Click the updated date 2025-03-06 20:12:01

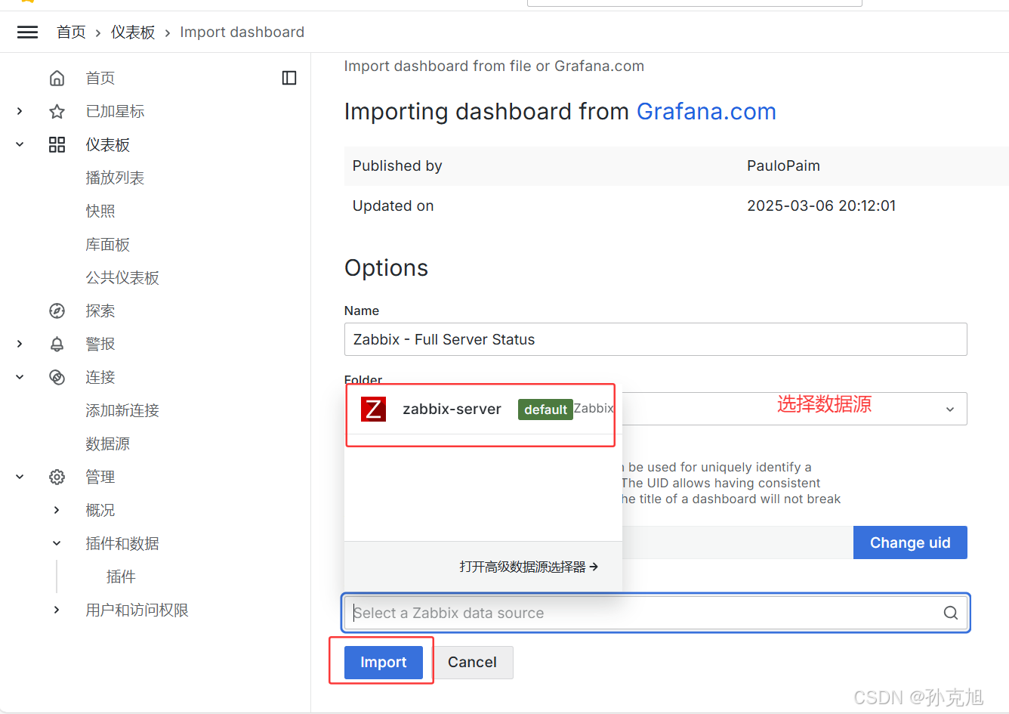coord(821,206)
